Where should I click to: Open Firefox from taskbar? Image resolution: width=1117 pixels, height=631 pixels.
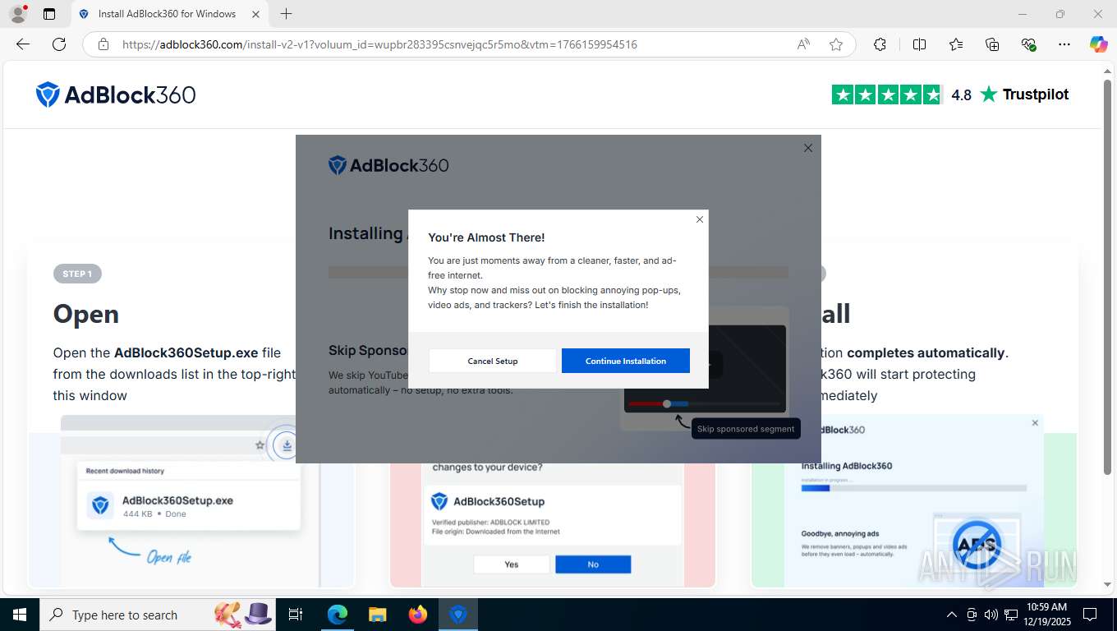tap(418, 615)
